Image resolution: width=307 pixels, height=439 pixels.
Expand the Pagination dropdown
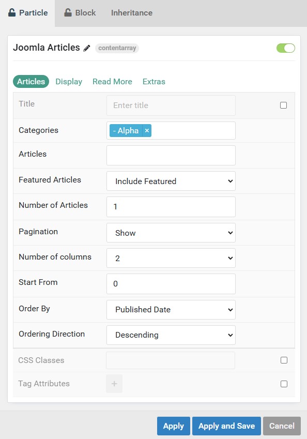(171, 233)
